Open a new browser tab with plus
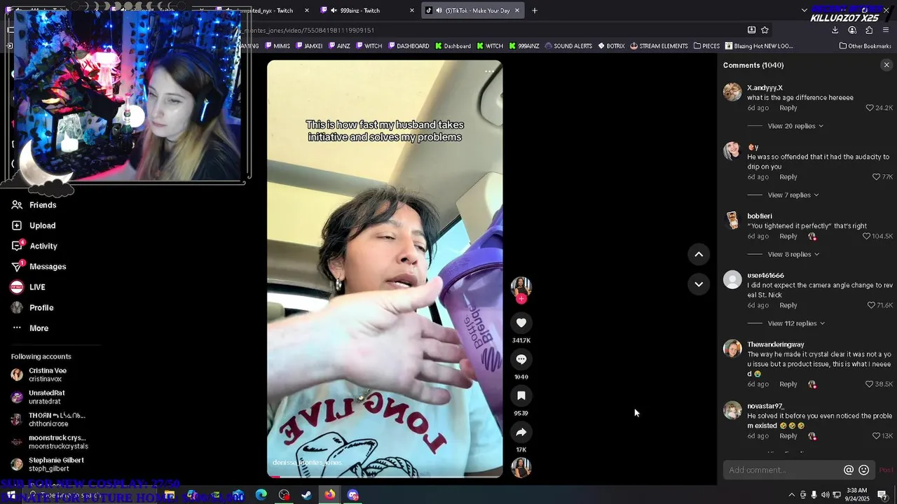 [x=535, y=10]
